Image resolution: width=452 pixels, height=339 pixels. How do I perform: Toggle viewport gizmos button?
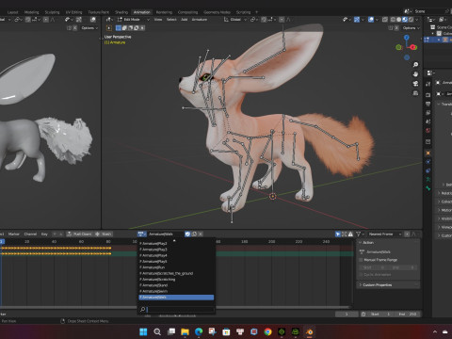pyautogui.click(x=357, y=20)
